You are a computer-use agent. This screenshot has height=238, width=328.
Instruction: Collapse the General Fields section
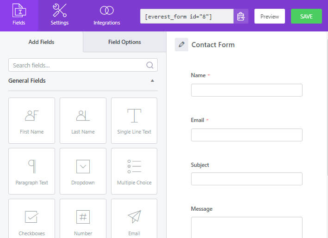[153, 81]
